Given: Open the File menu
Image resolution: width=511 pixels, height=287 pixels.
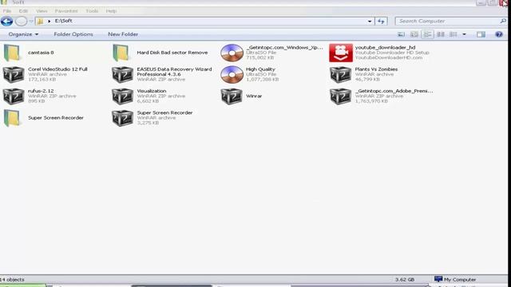Looking at the screenshot, I should pyautogui.click(x=7, y=11).
